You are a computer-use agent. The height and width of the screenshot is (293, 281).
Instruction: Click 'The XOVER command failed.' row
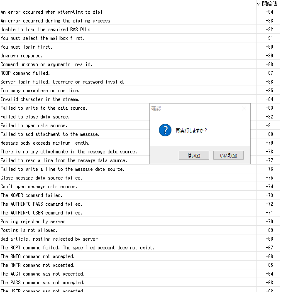(32, 195)
